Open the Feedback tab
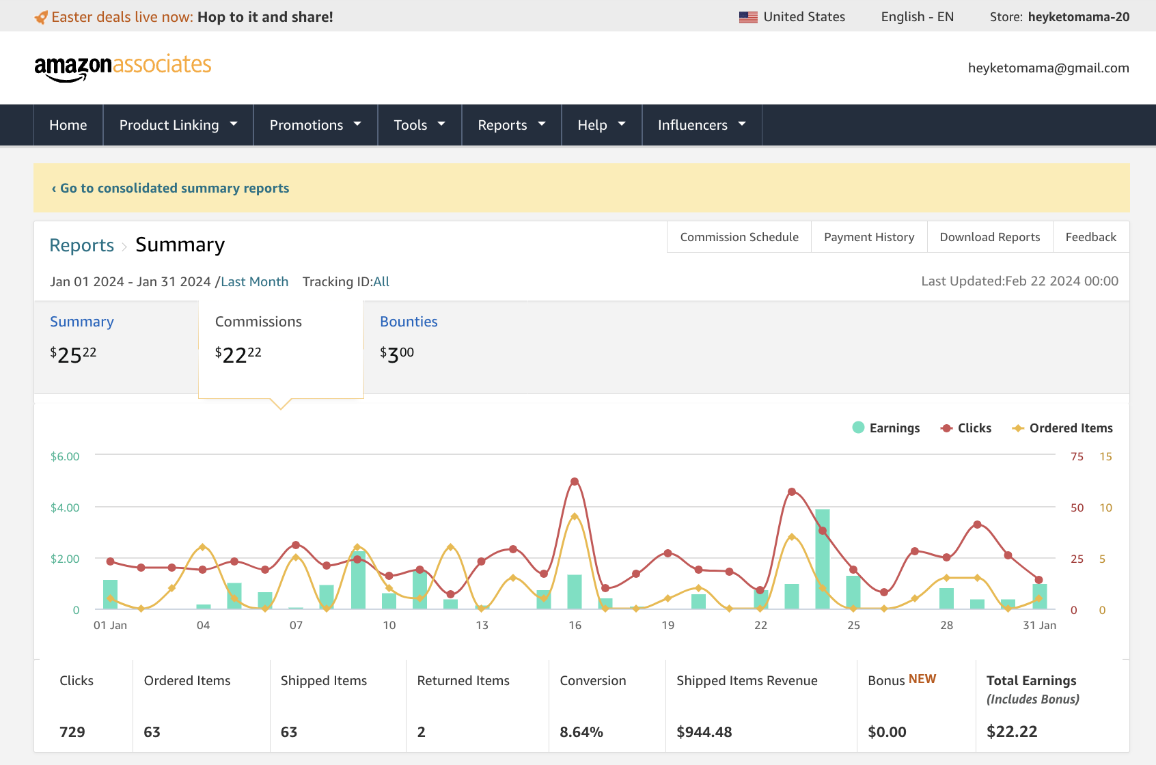Image resolution: width=1156 pixels, height=765 pixels. [x=1090, y=237]
